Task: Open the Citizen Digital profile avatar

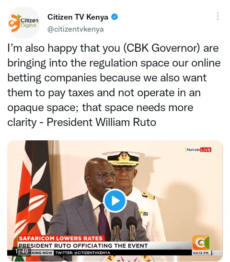Action: [x=23, y=23]
